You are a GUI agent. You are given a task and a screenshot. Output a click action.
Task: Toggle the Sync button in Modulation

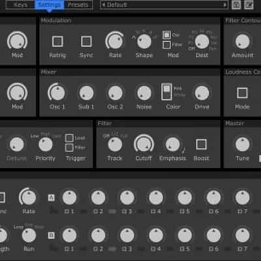(x=86, y=41)
